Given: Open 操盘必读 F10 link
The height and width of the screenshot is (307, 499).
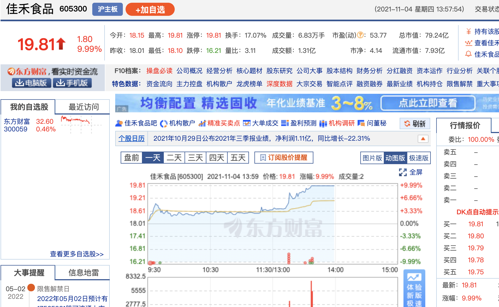Looking at the screenshot, I should [159, 71].
